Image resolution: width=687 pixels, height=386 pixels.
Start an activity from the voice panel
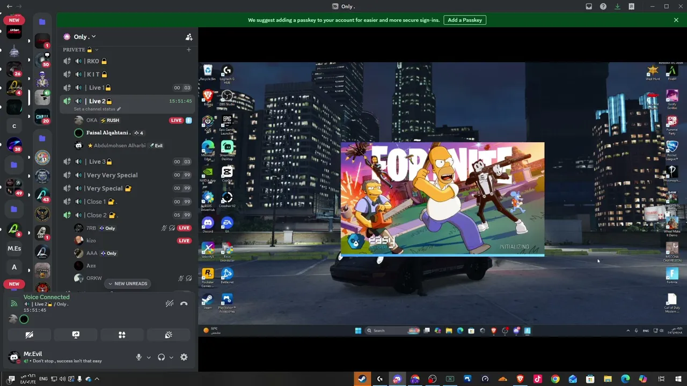122,335
